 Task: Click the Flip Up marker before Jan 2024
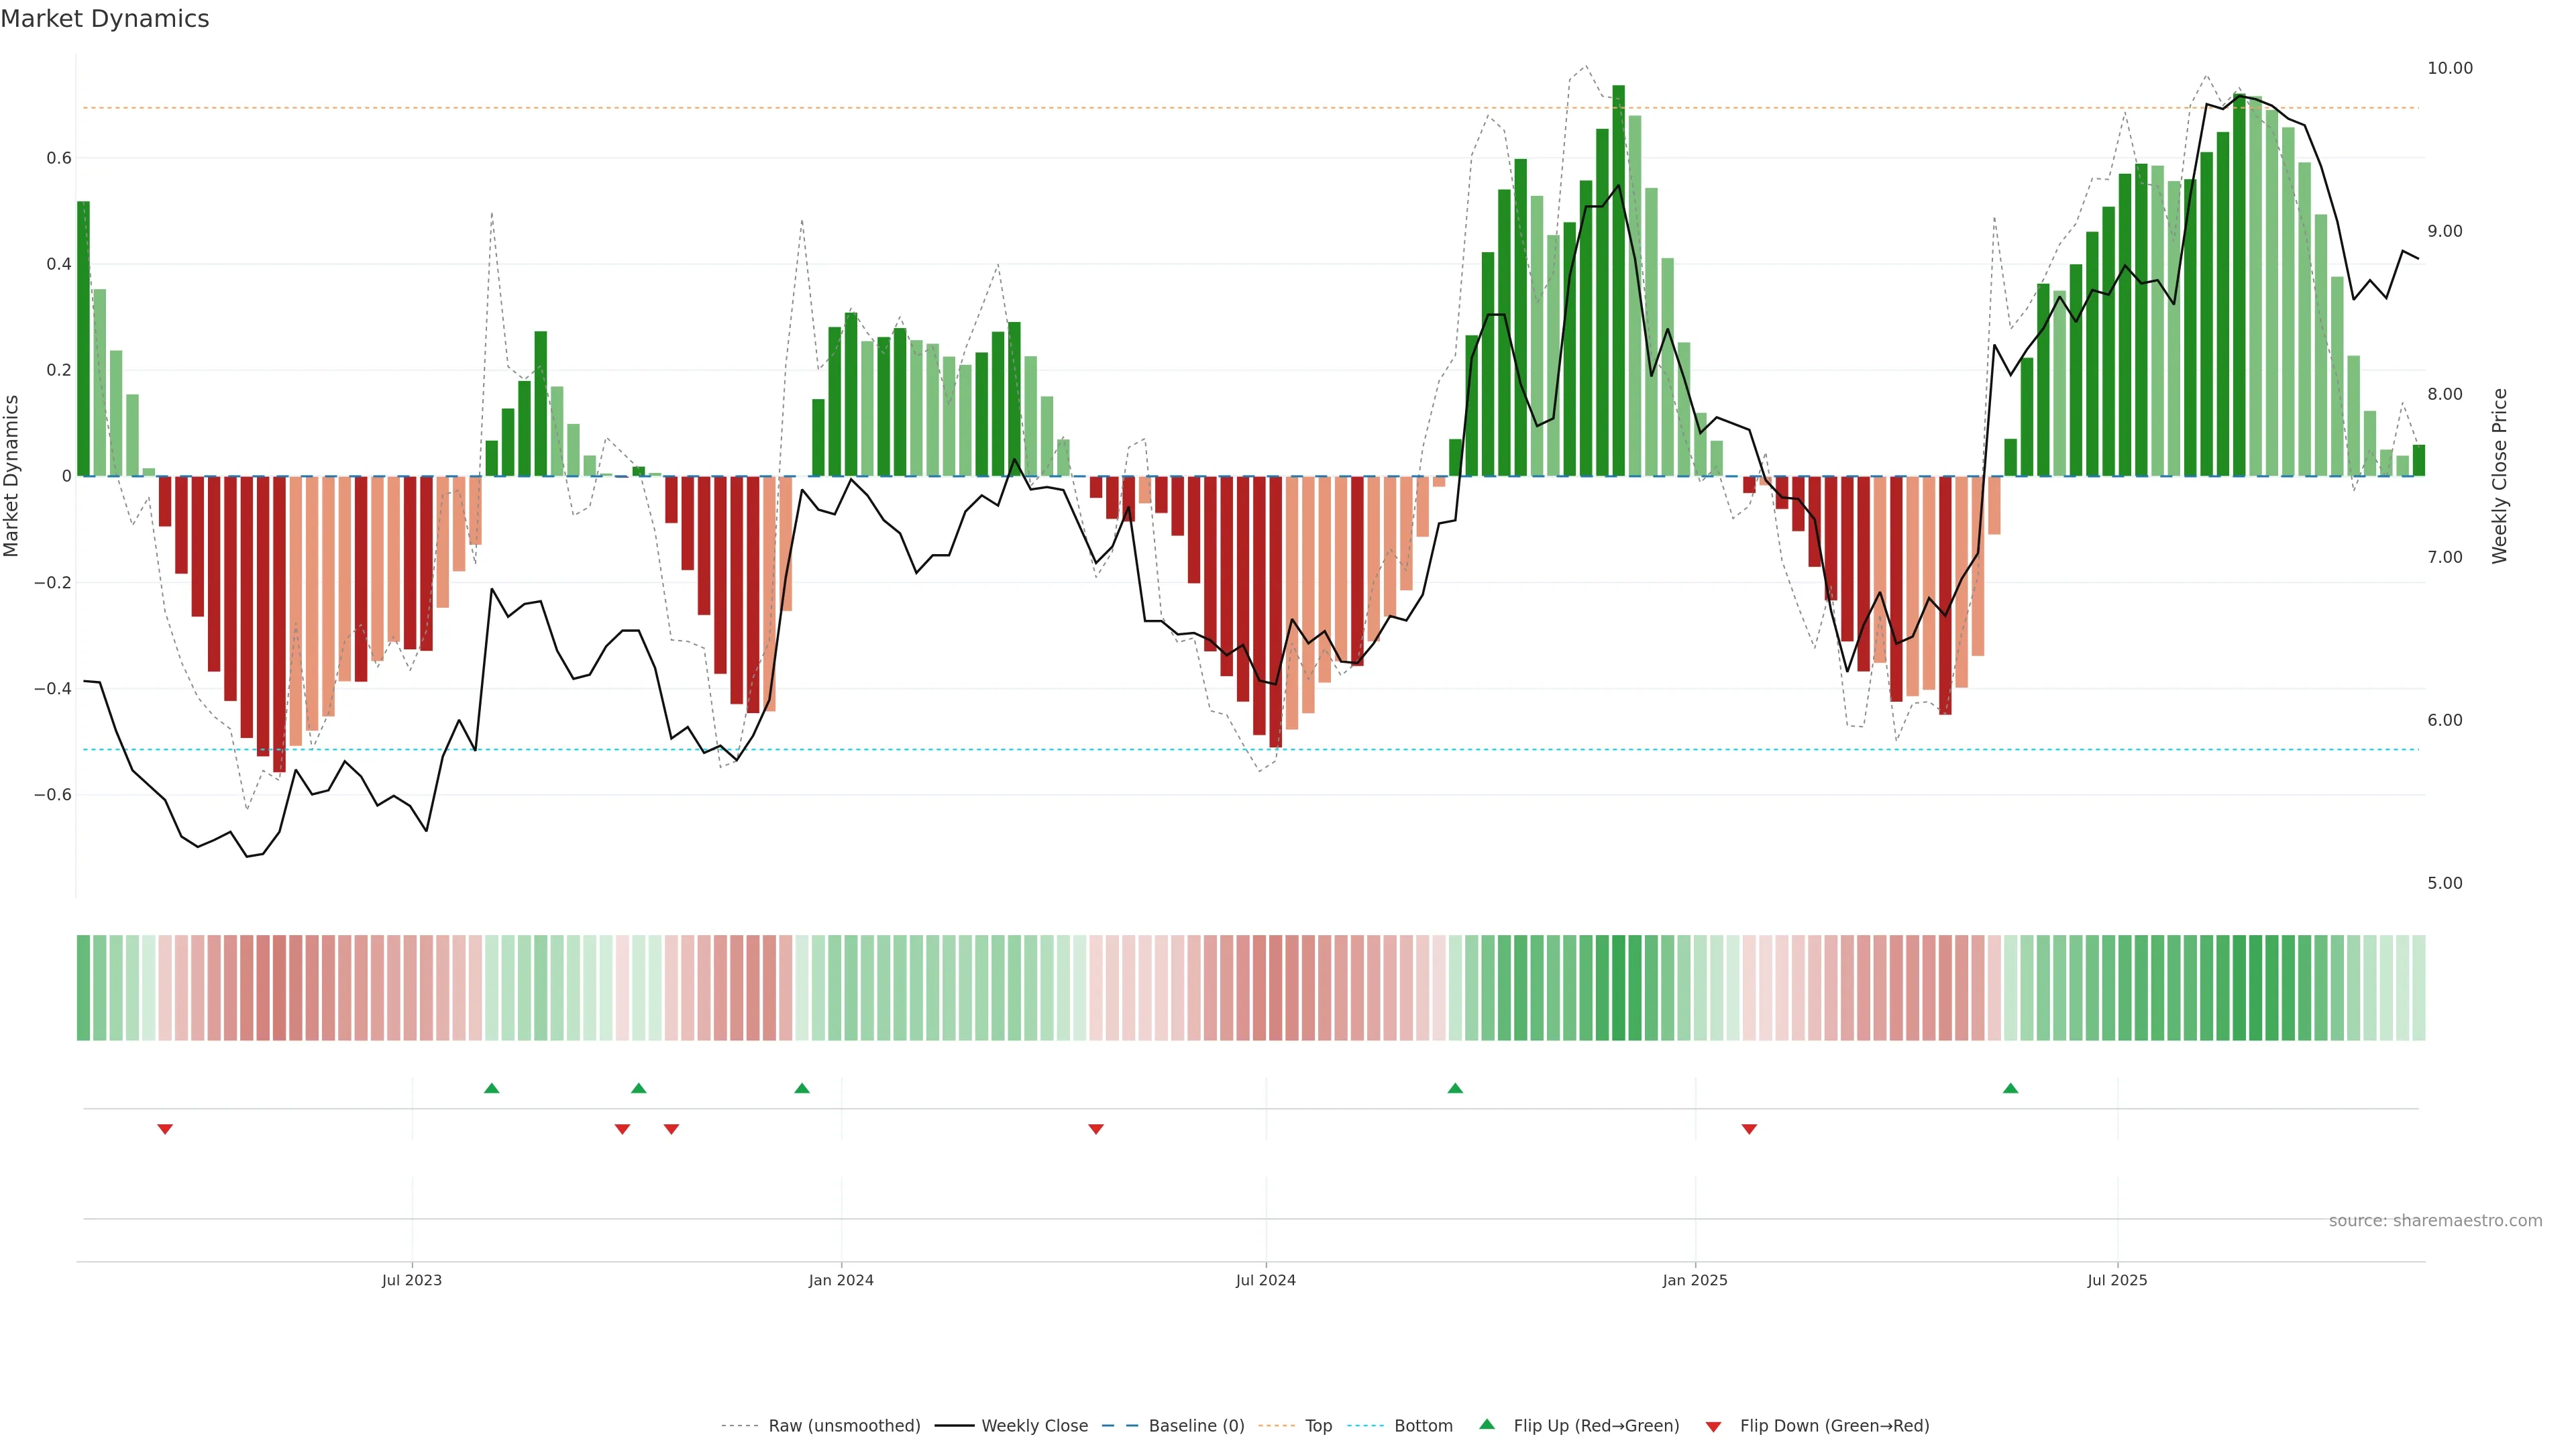802,1088
